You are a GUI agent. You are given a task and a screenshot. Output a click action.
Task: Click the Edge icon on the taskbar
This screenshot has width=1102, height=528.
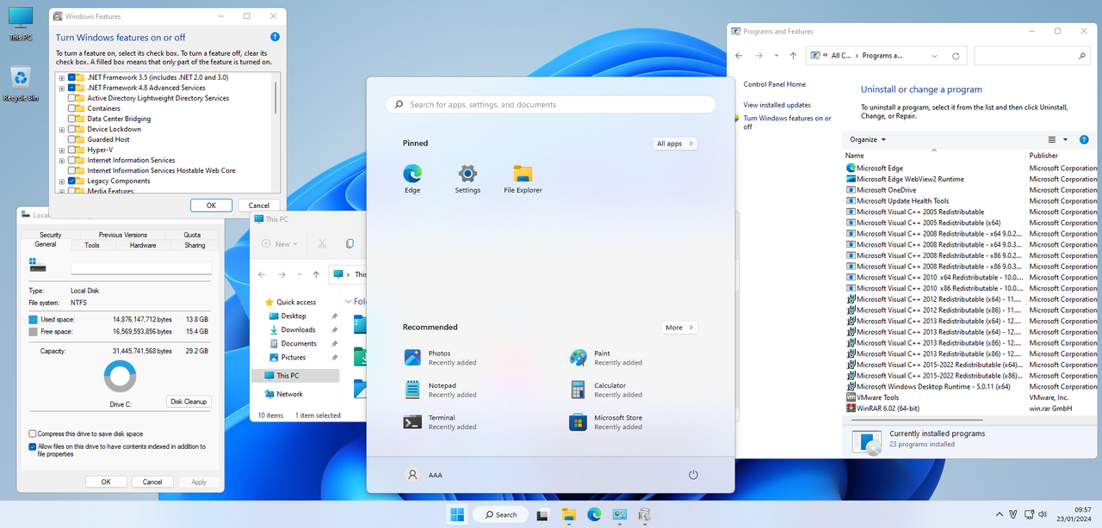click(594, 514)
